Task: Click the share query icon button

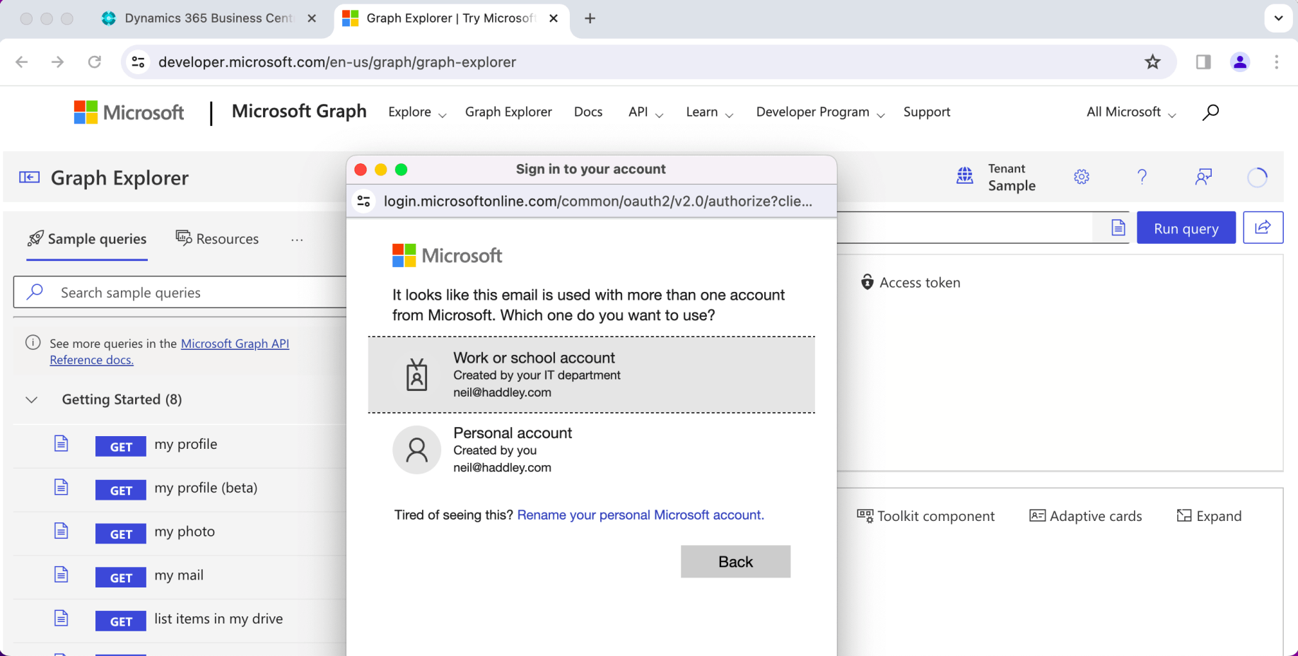Action: [1263, 228]
